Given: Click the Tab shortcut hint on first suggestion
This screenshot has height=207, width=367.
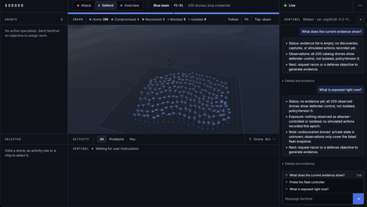Looking at the screenshot, I should [359, 175].
